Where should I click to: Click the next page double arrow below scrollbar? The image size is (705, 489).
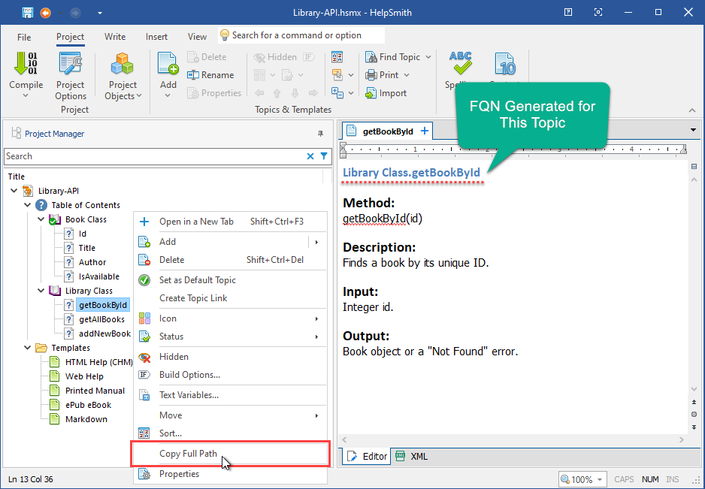coord(694,427)
